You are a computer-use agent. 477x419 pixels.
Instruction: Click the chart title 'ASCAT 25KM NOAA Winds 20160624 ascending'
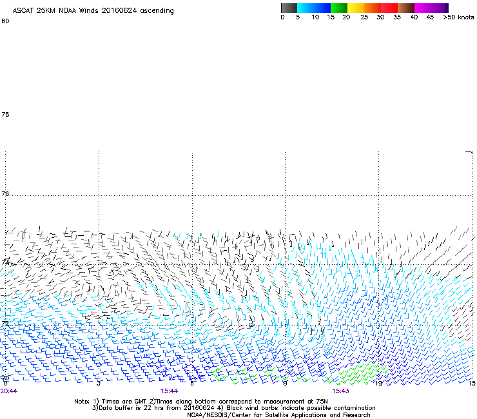[93, 11]
